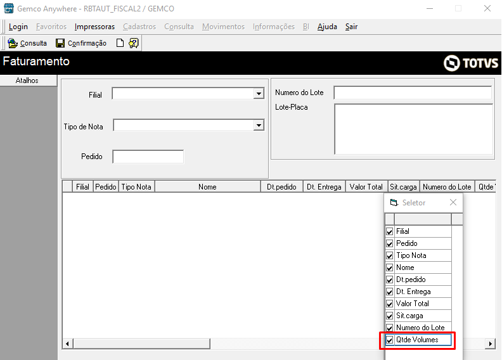Toggle the Qtde Volumes checkbox in Seletor
This screenshot has height=360, width=502.
click(x=389, y=340)
